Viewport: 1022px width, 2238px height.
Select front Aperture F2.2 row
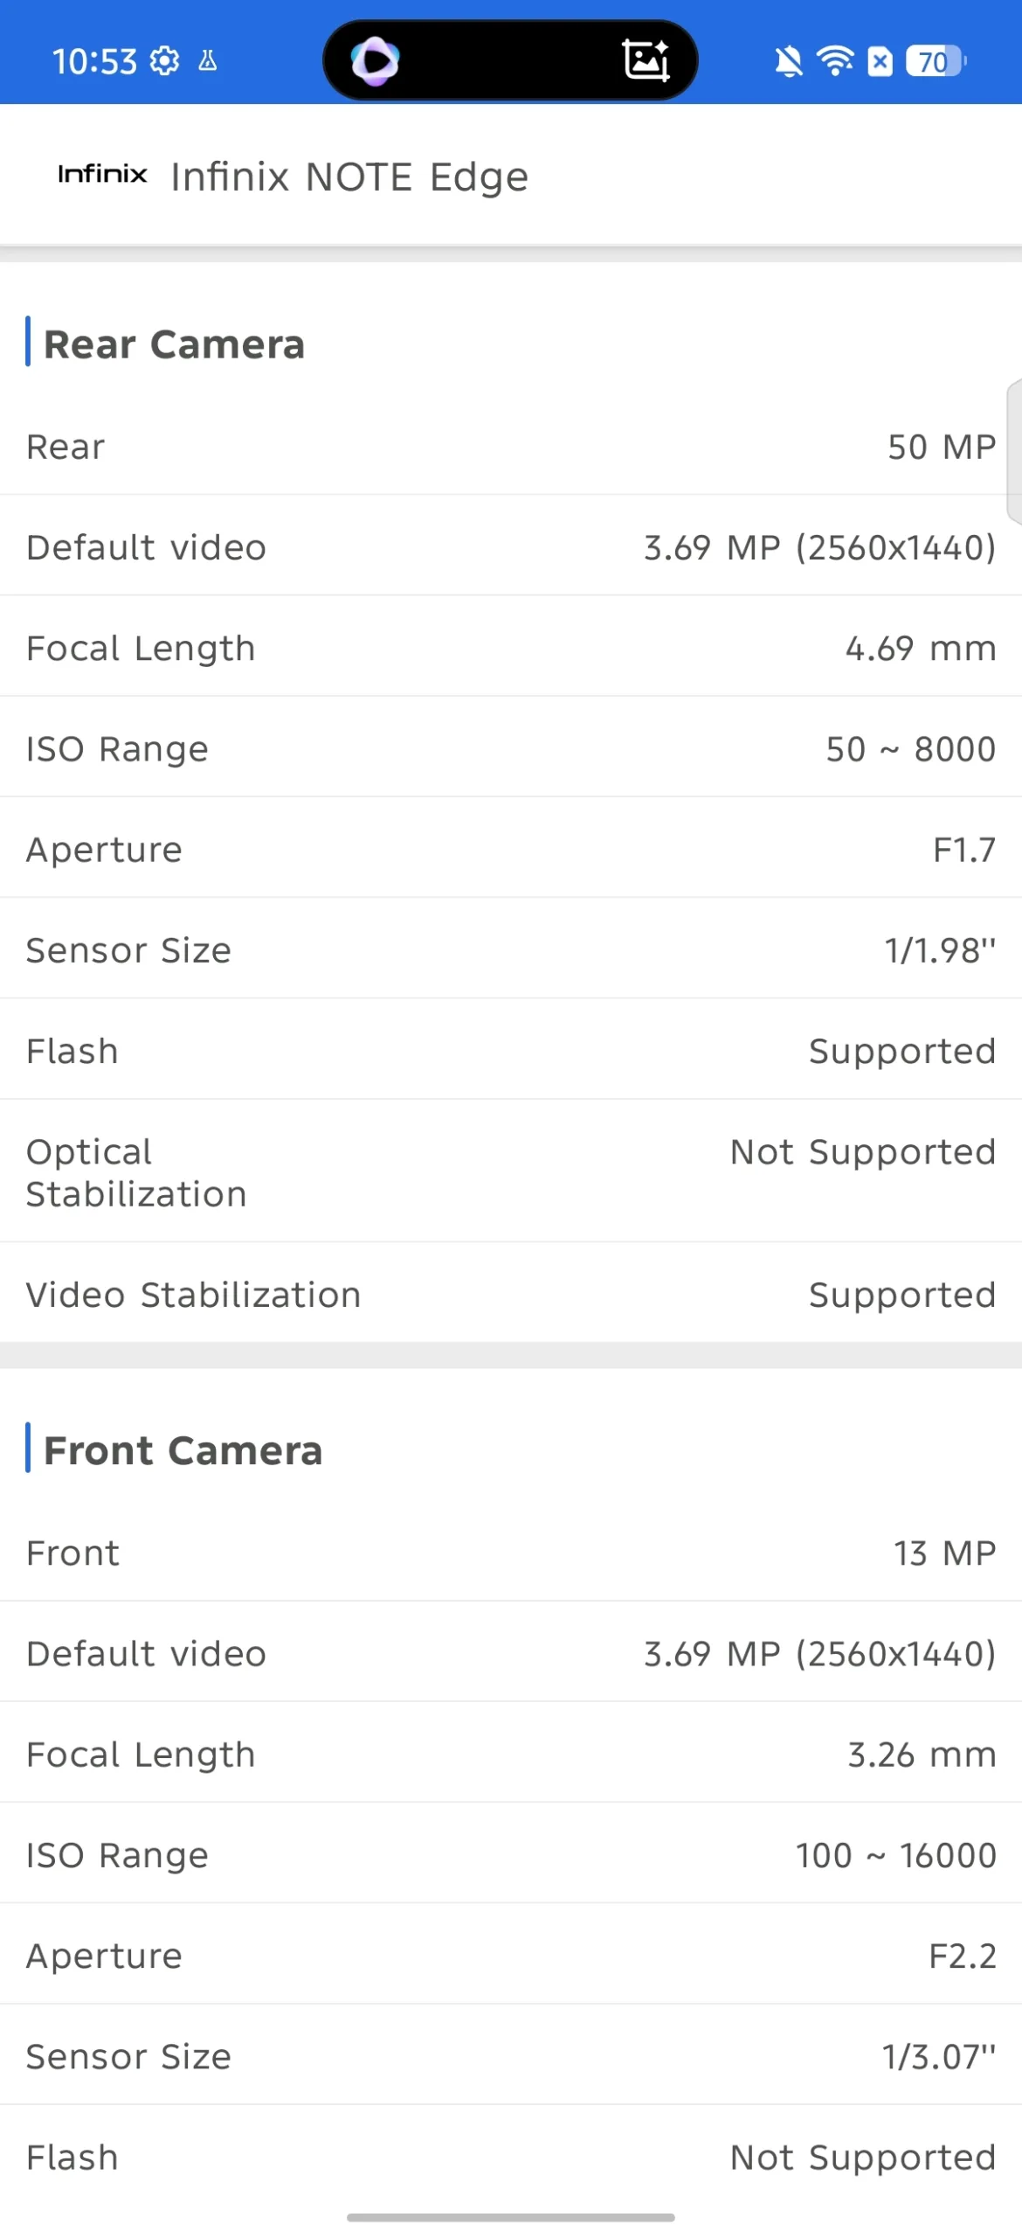pyautogui.click(x=511, y=1956)
